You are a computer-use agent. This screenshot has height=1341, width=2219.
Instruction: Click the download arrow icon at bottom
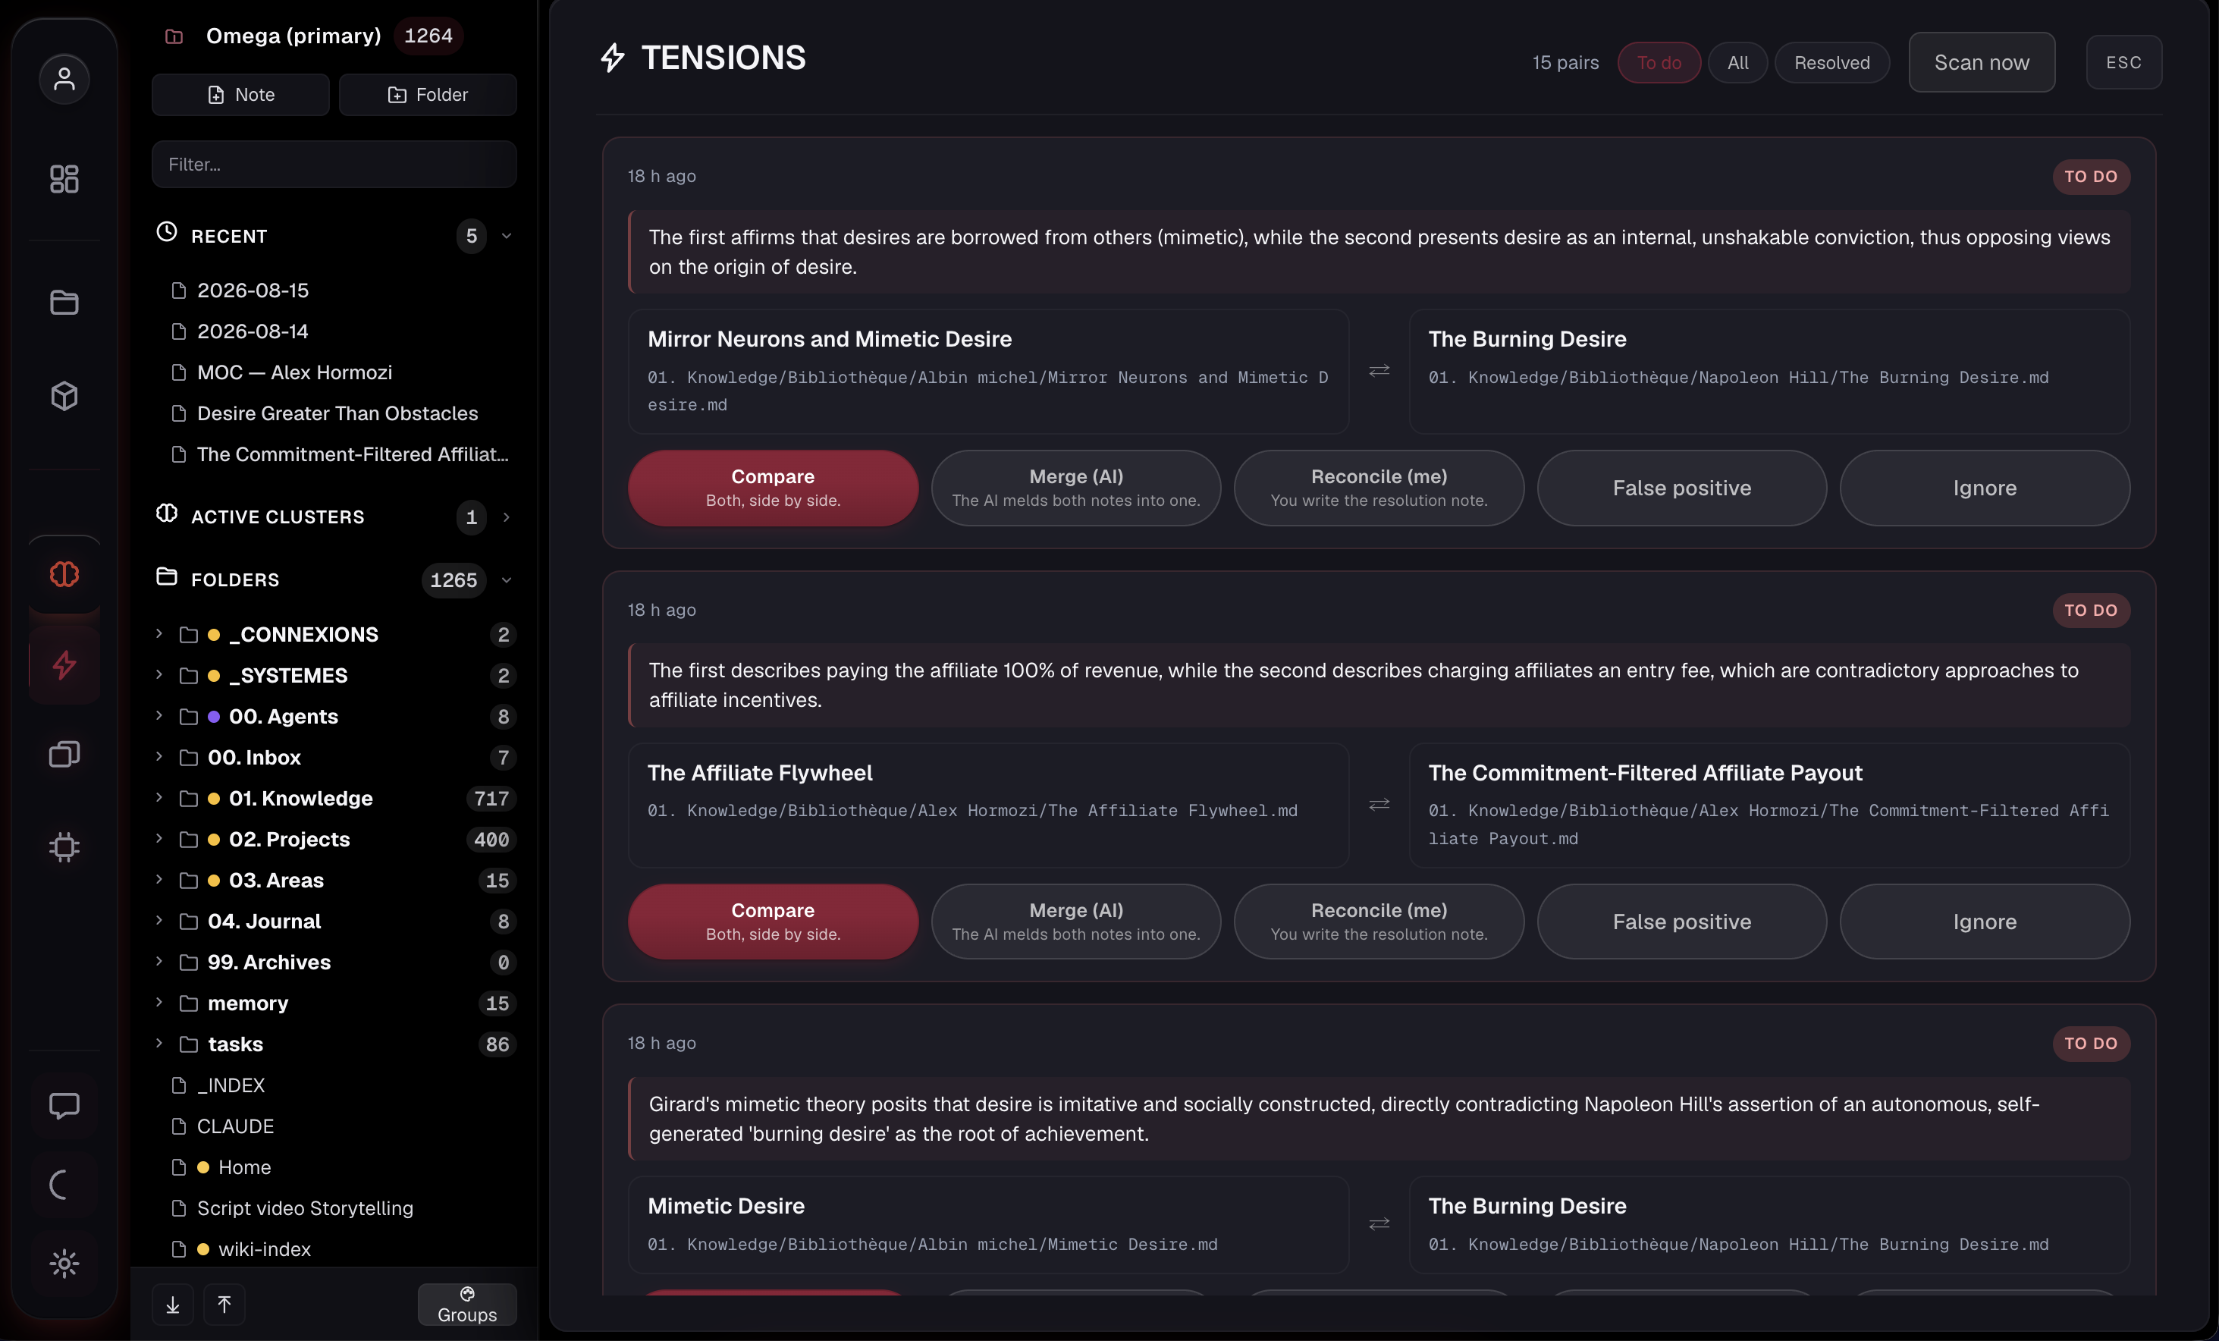(x=173, y=1304)
